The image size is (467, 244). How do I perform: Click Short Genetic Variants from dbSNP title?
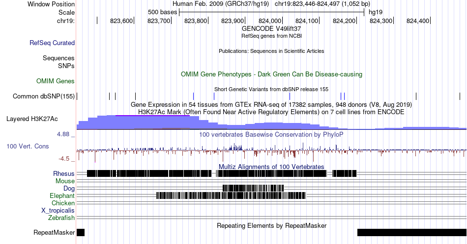tap(271, 89)
